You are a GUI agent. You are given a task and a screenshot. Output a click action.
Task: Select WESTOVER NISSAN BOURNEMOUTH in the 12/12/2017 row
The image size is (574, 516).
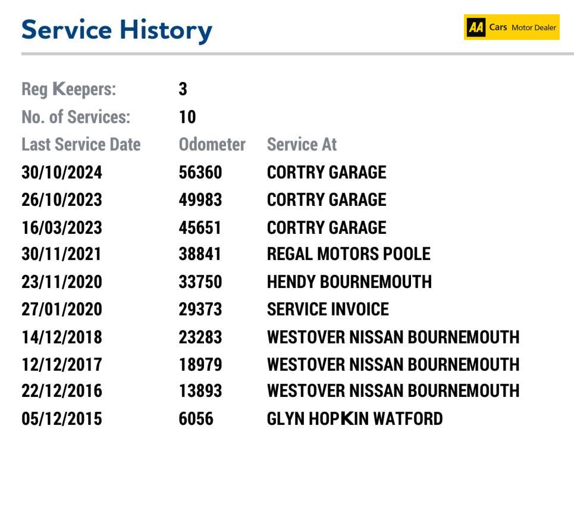393,364
